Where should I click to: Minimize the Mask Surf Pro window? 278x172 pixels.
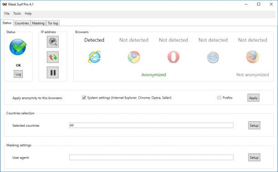[246, 4]
